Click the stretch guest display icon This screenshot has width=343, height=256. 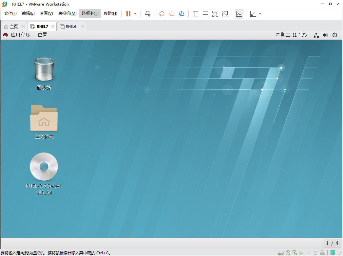pos(253,14)
